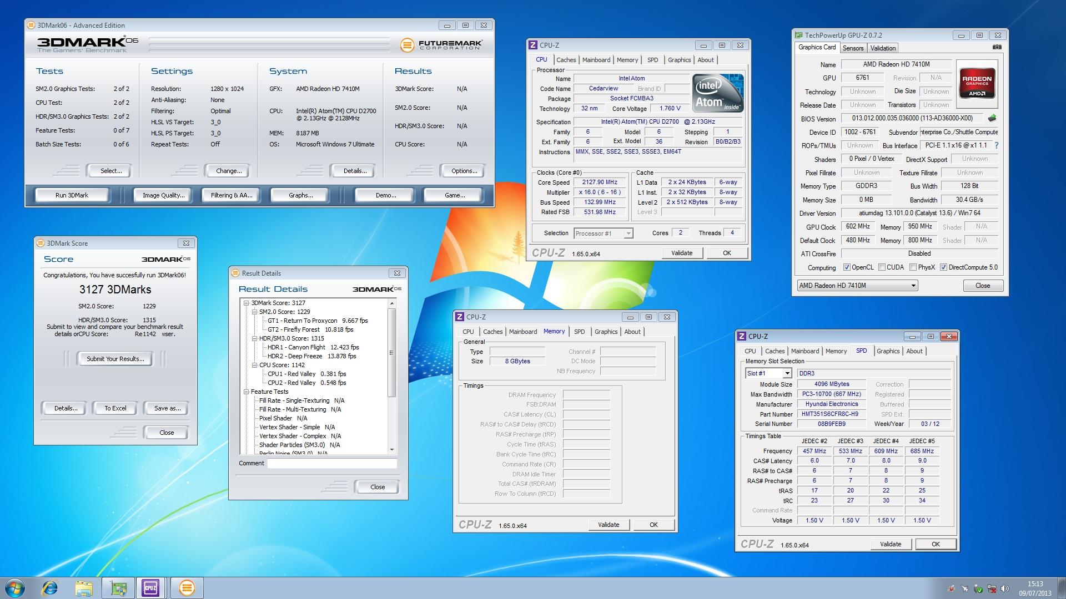
Task: Click the safely remove hardware tray icon
Action: [x=978, y=588]
